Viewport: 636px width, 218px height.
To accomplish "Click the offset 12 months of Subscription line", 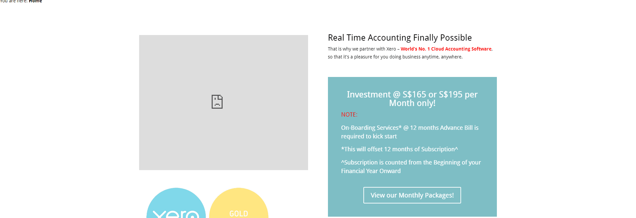I will [x=399, y=149].
